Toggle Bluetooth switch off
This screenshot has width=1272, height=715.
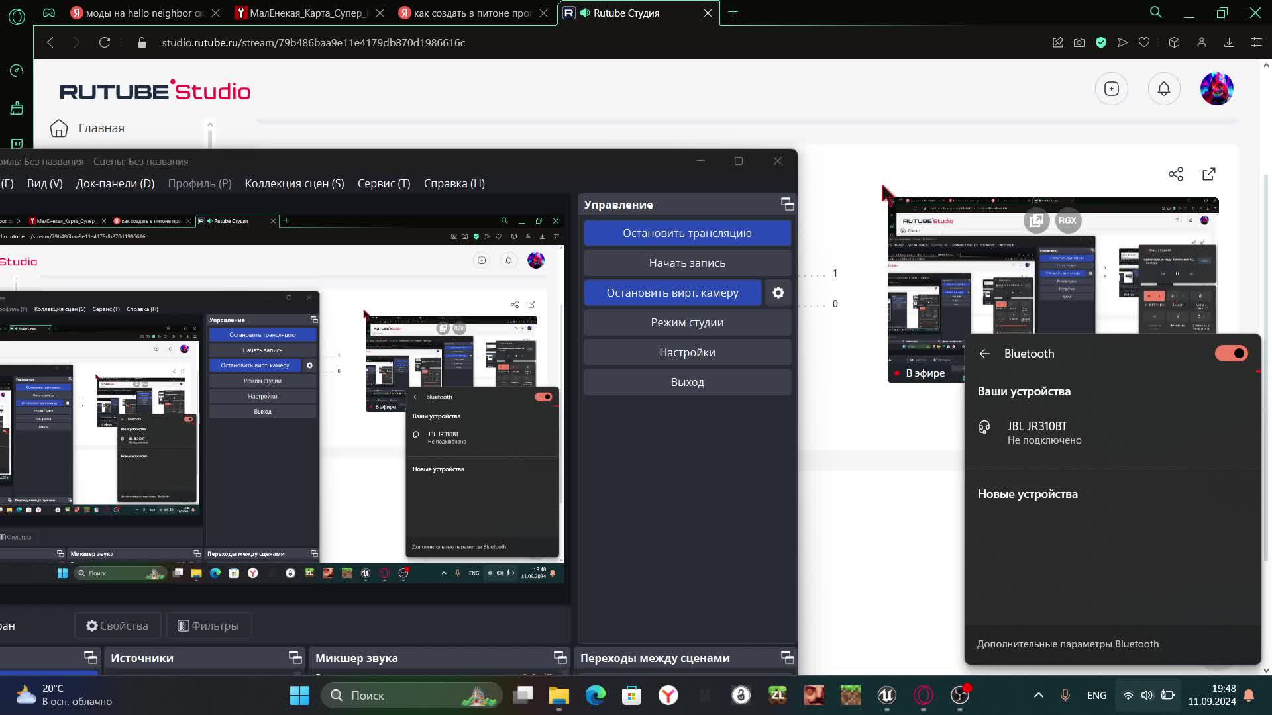click(1231, 354)
